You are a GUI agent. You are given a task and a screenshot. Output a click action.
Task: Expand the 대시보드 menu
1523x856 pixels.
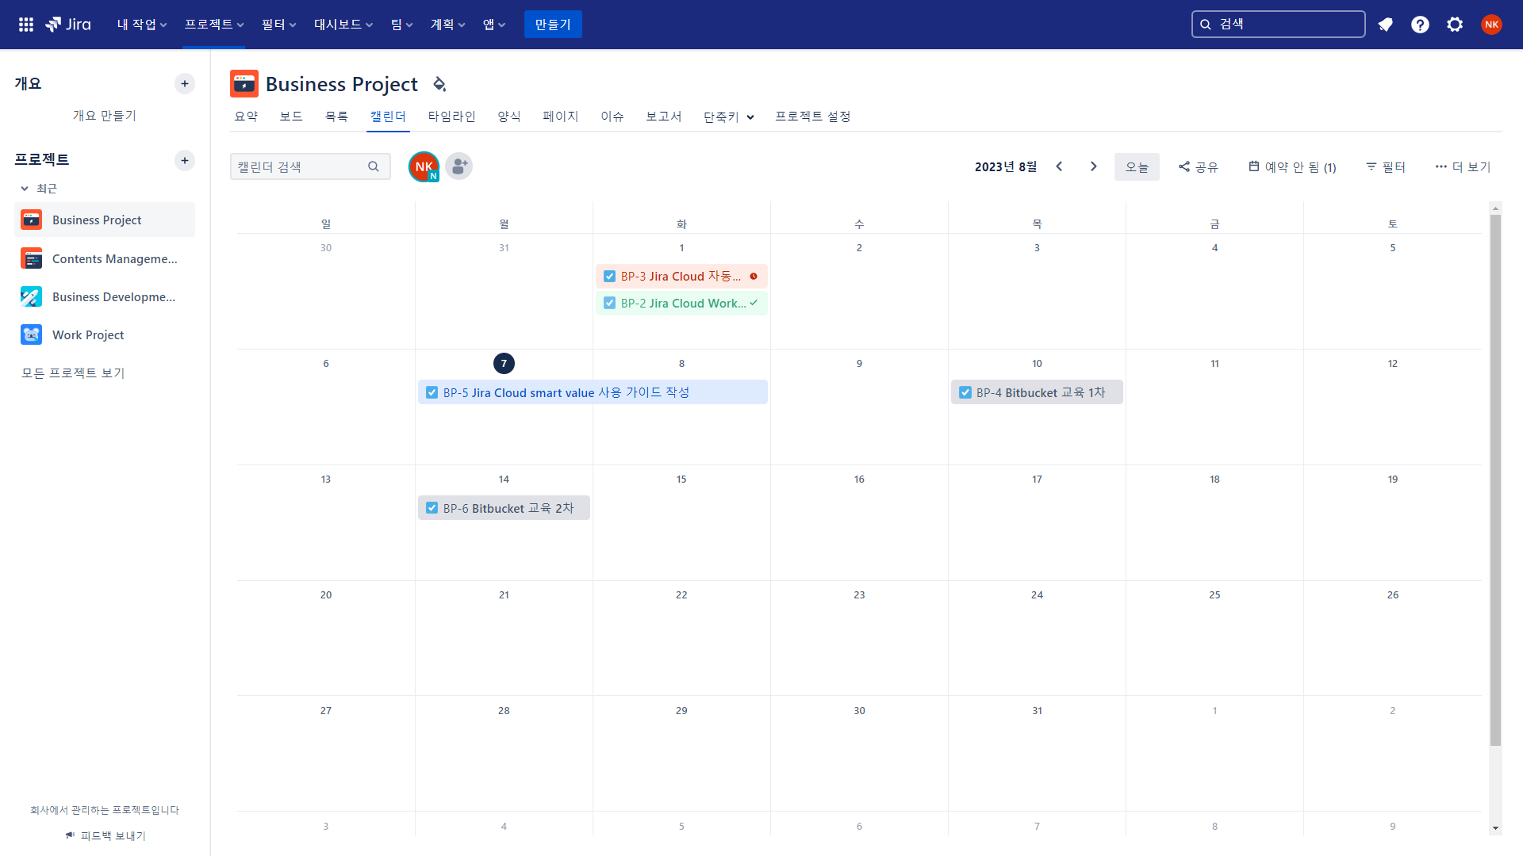[x=343, y=25]
